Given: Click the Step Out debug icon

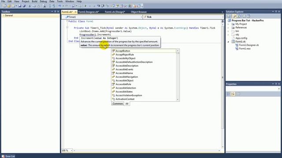Looking at the screenshot, I should 107,6.
